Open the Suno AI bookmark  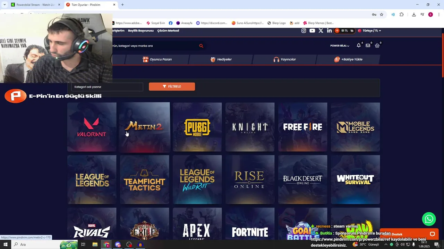coord(248,23)
